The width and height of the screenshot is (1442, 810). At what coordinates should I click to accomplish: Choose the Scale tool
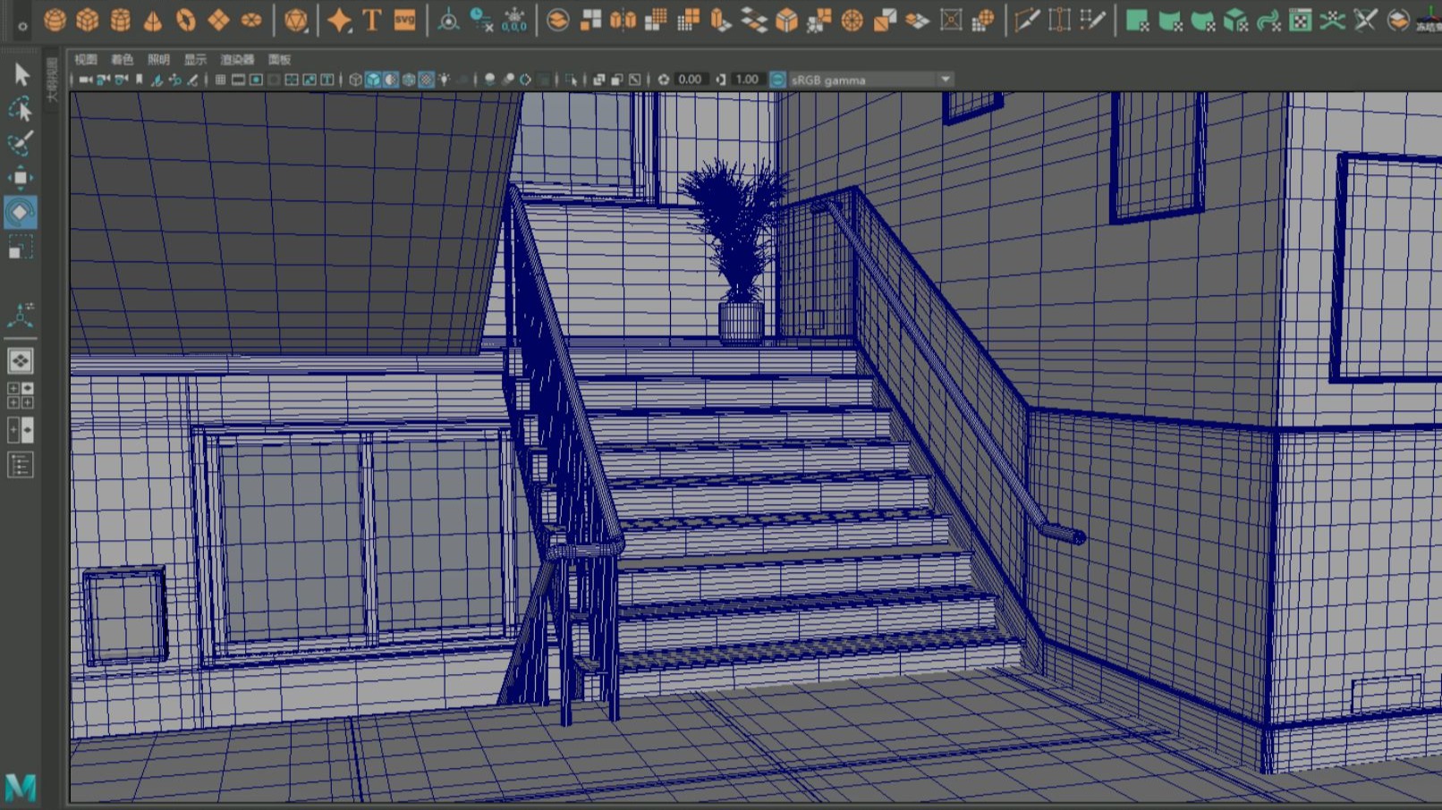21,247
